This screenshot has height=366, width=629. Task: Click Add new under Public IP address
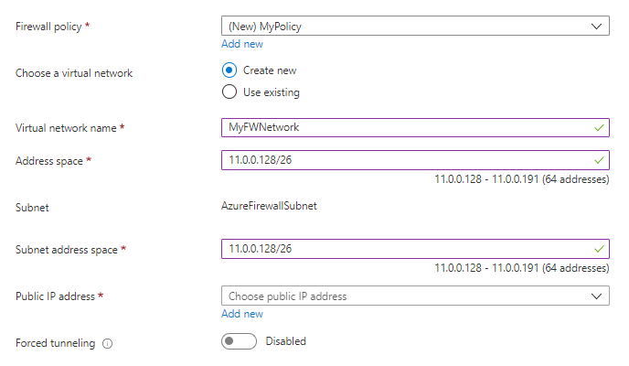point(241,314)
